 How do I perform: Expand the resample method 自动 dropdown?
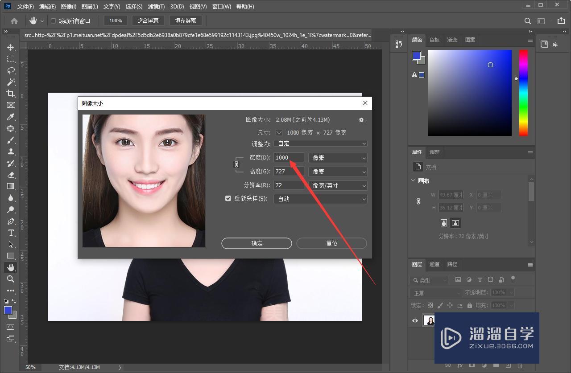point(321,199)
